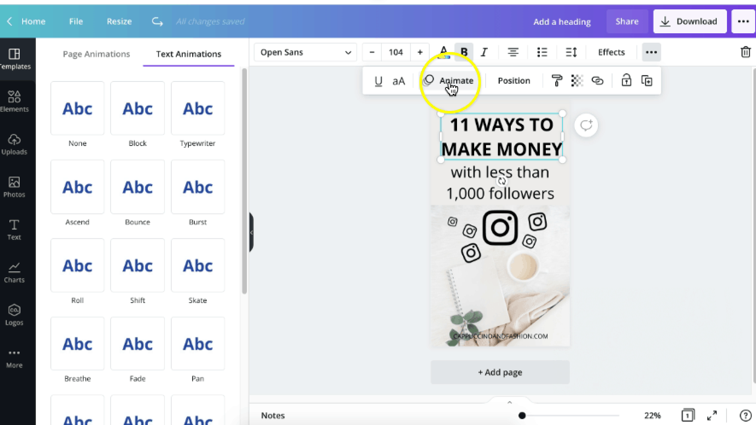Expand the Notes panel chevron
Screen dimensions: 756x425
[509, 402]
